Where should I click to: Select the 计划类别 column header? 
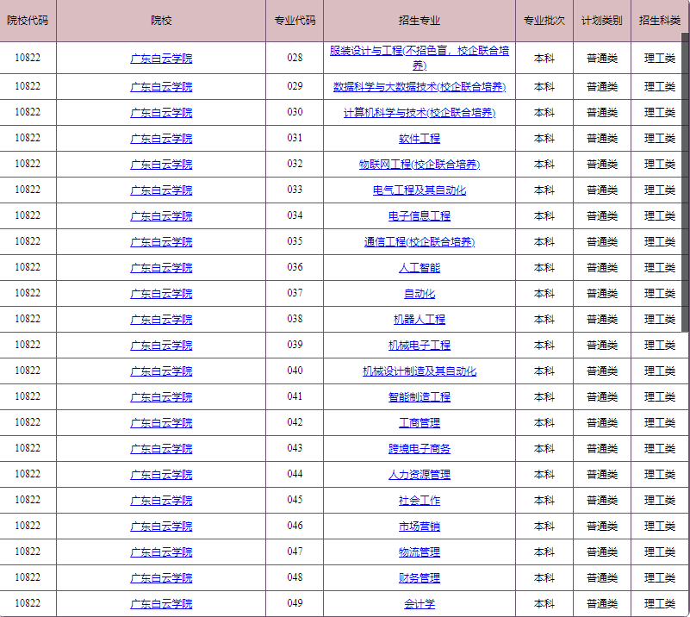click(601, 21)
